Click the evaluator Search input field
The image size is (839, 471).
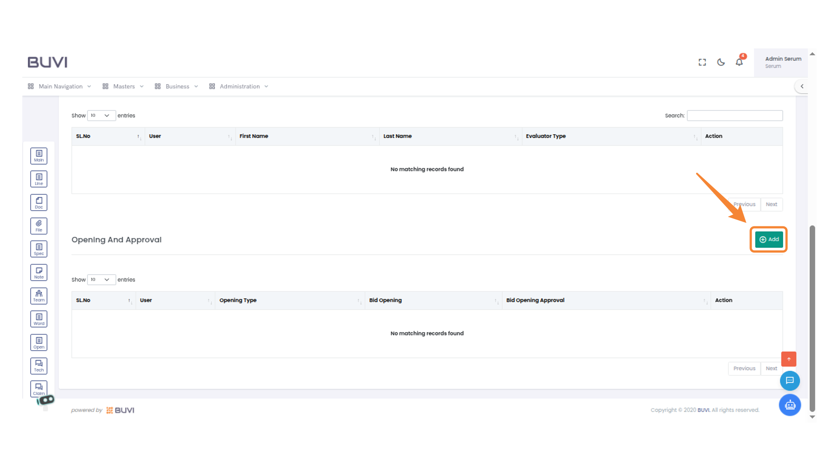click(x=735, y=116)
